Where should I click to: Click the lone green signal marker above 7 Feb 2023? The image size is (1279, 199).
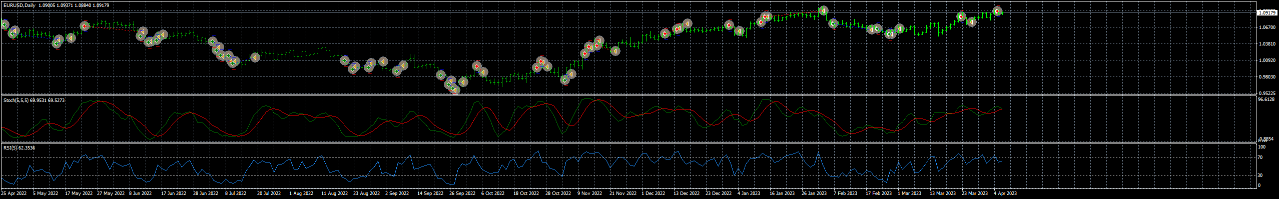click(833, 23)
